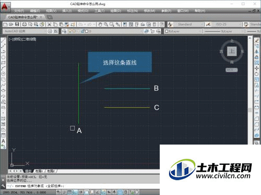Open the ISO-25 dimension style dropdown
Viewport: 261px width, 195px height.
[227, 24]
